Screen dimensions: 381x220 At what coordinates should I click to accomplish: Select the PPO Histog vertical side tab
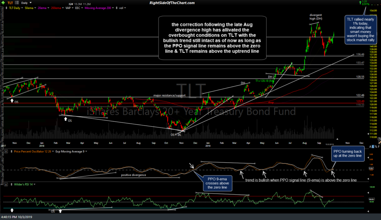(x=2, y=179)
